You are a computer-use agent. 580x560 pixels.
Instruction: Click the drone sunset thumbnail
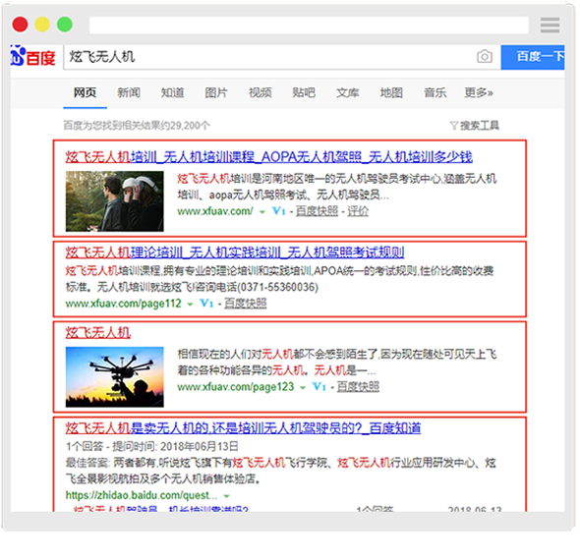tap(115, 377)
